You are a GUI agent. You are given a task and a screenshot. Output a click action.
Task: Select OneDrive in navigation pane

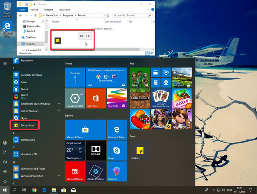click(31, 37)
